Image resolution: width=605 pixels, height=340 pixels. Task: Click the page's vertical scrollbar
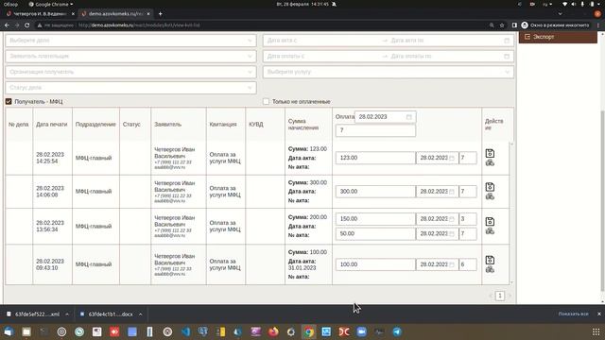(x=603, y=200)
